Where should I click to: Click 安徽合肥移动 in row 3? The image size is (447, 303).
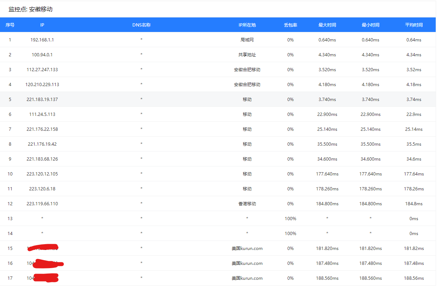coord(247,70)
